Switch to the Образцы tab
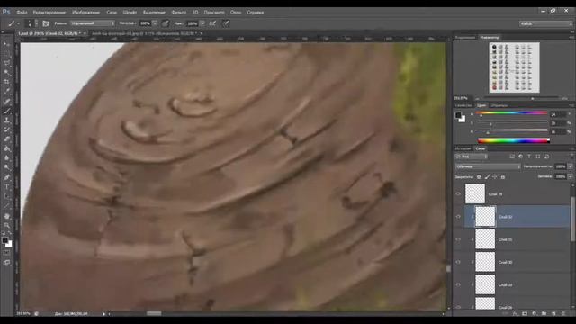The height and width of the screenshot is (324, 576). (x=499, y=105)
